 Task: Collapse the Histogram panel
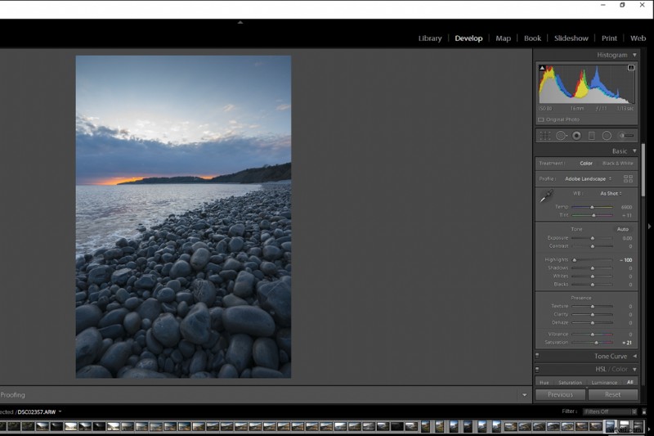coord(635,55)
